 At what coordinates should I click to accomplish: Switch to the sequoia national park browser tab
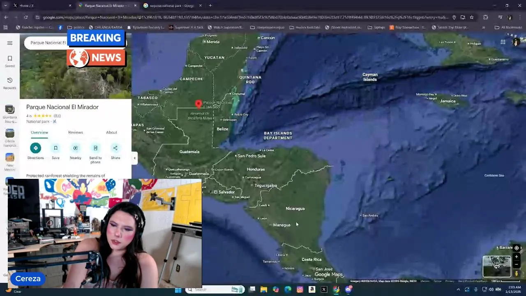(x=172, y=5)
